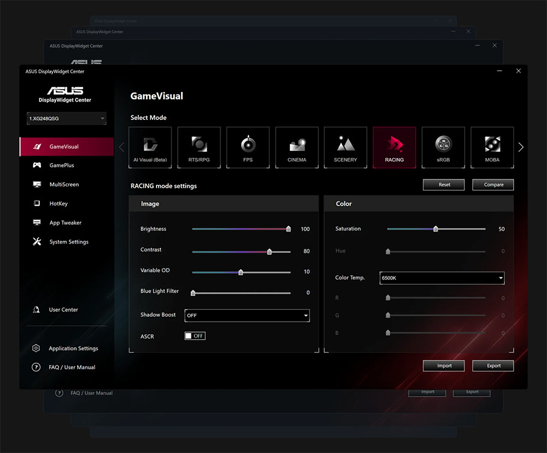The height and width of the screenshot is (453, 547).
Task: Expand more modes with the right chevron
Action: (521, 147)
